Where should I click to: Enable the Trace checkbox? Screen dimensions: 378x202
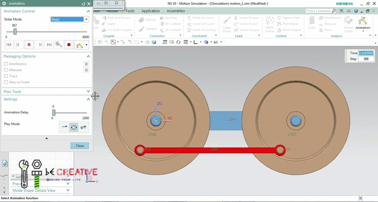(x=6, y=76)
